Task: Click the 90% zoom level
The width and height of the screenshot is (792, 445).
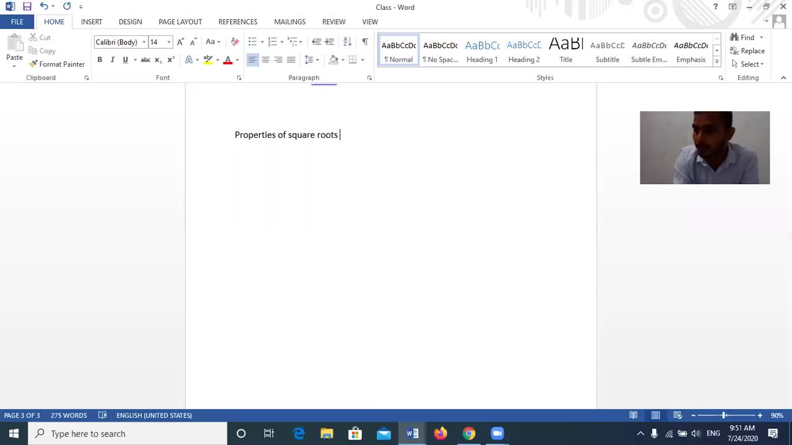Action: coord(777,415)
